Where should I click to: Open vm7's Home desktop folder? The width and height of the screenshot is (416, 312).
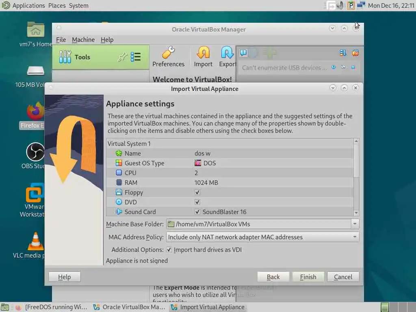click(x=36, y=35)
